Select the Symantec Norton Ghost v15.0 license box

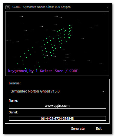tap(57, 91)
